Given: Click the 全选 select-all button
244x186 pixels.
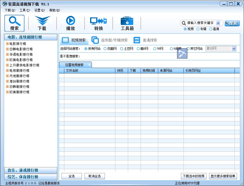Looking at the screenshot, I should 71,176.
